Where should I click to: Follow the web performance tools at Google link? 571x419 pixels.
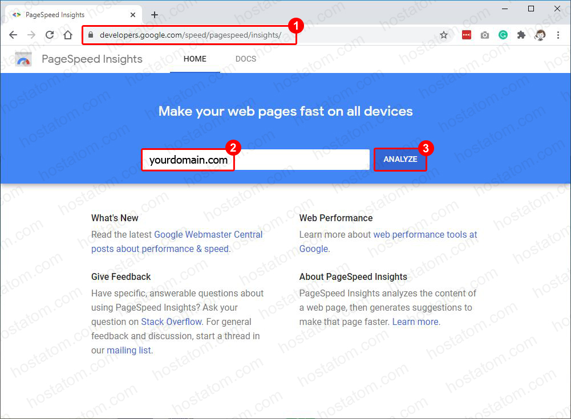click(x=388, y=242)
